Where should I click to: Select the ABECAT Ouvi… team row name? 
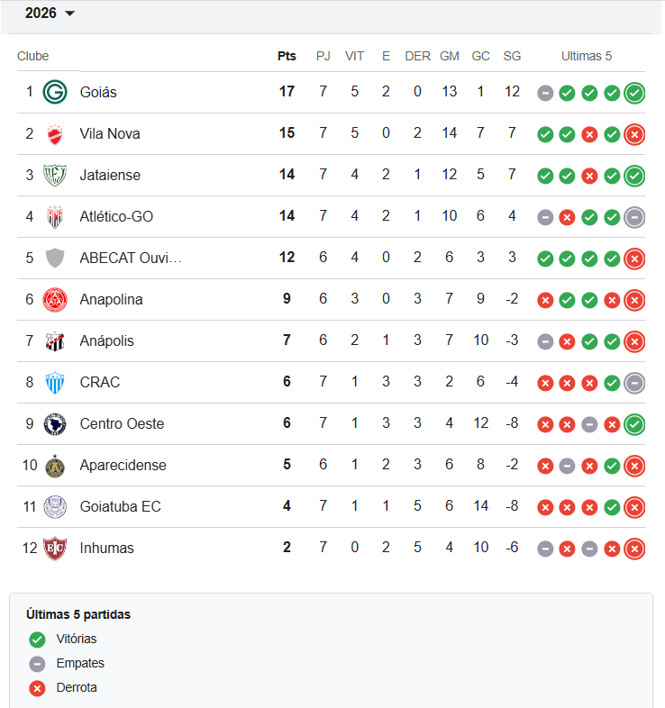pos(131,258)
